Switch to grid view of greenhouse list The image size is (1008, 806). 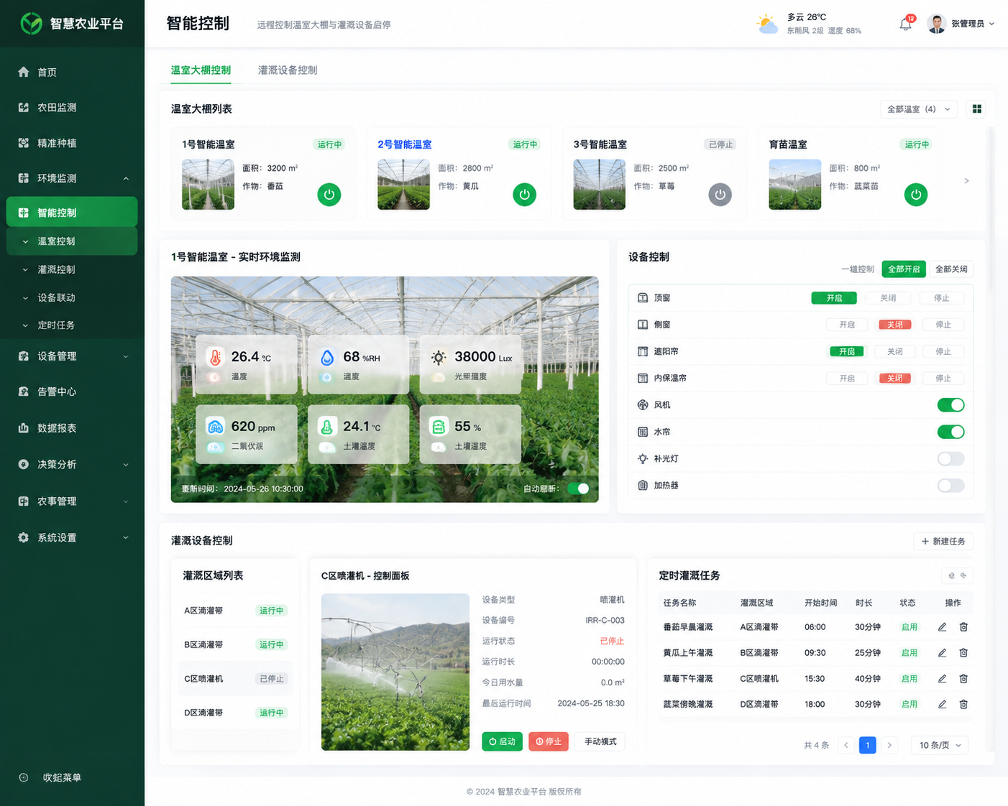pos(977,109)
